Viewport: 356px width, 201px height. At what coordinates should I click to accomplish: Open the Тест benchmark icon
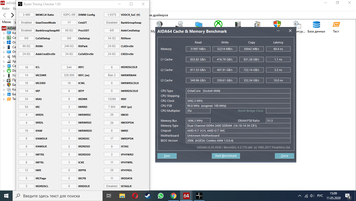click(336, 25)
